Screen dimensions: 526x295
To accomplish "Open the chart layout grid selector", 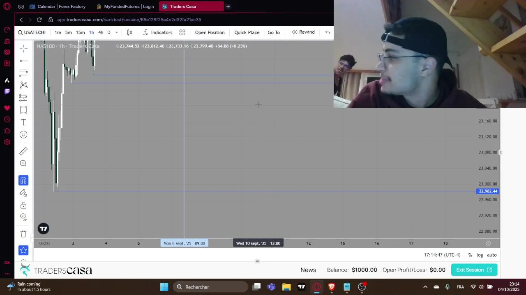I will click(182, 32).
